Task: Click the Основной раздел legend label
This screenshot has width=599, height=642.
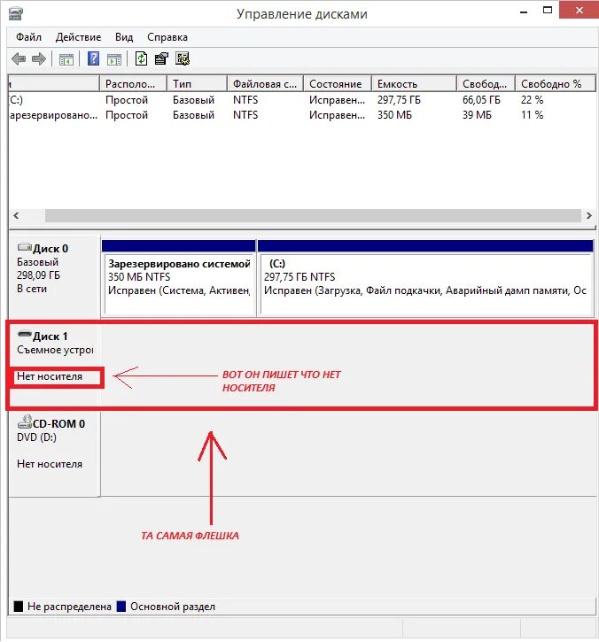Action: (173, 607)
